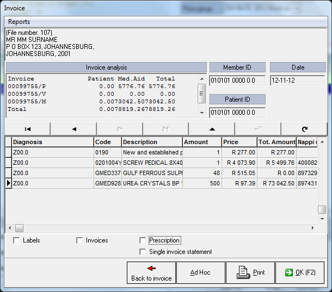Click the refresh navigator button

click(x=304, y=129)
